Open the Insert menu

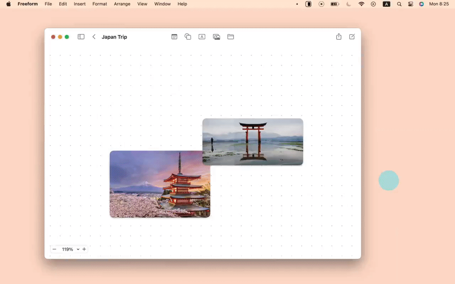click(x=80, y=4)
